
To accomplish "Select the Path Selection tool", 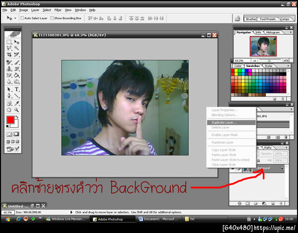I will pyautogui.click(x=9, y=89).
